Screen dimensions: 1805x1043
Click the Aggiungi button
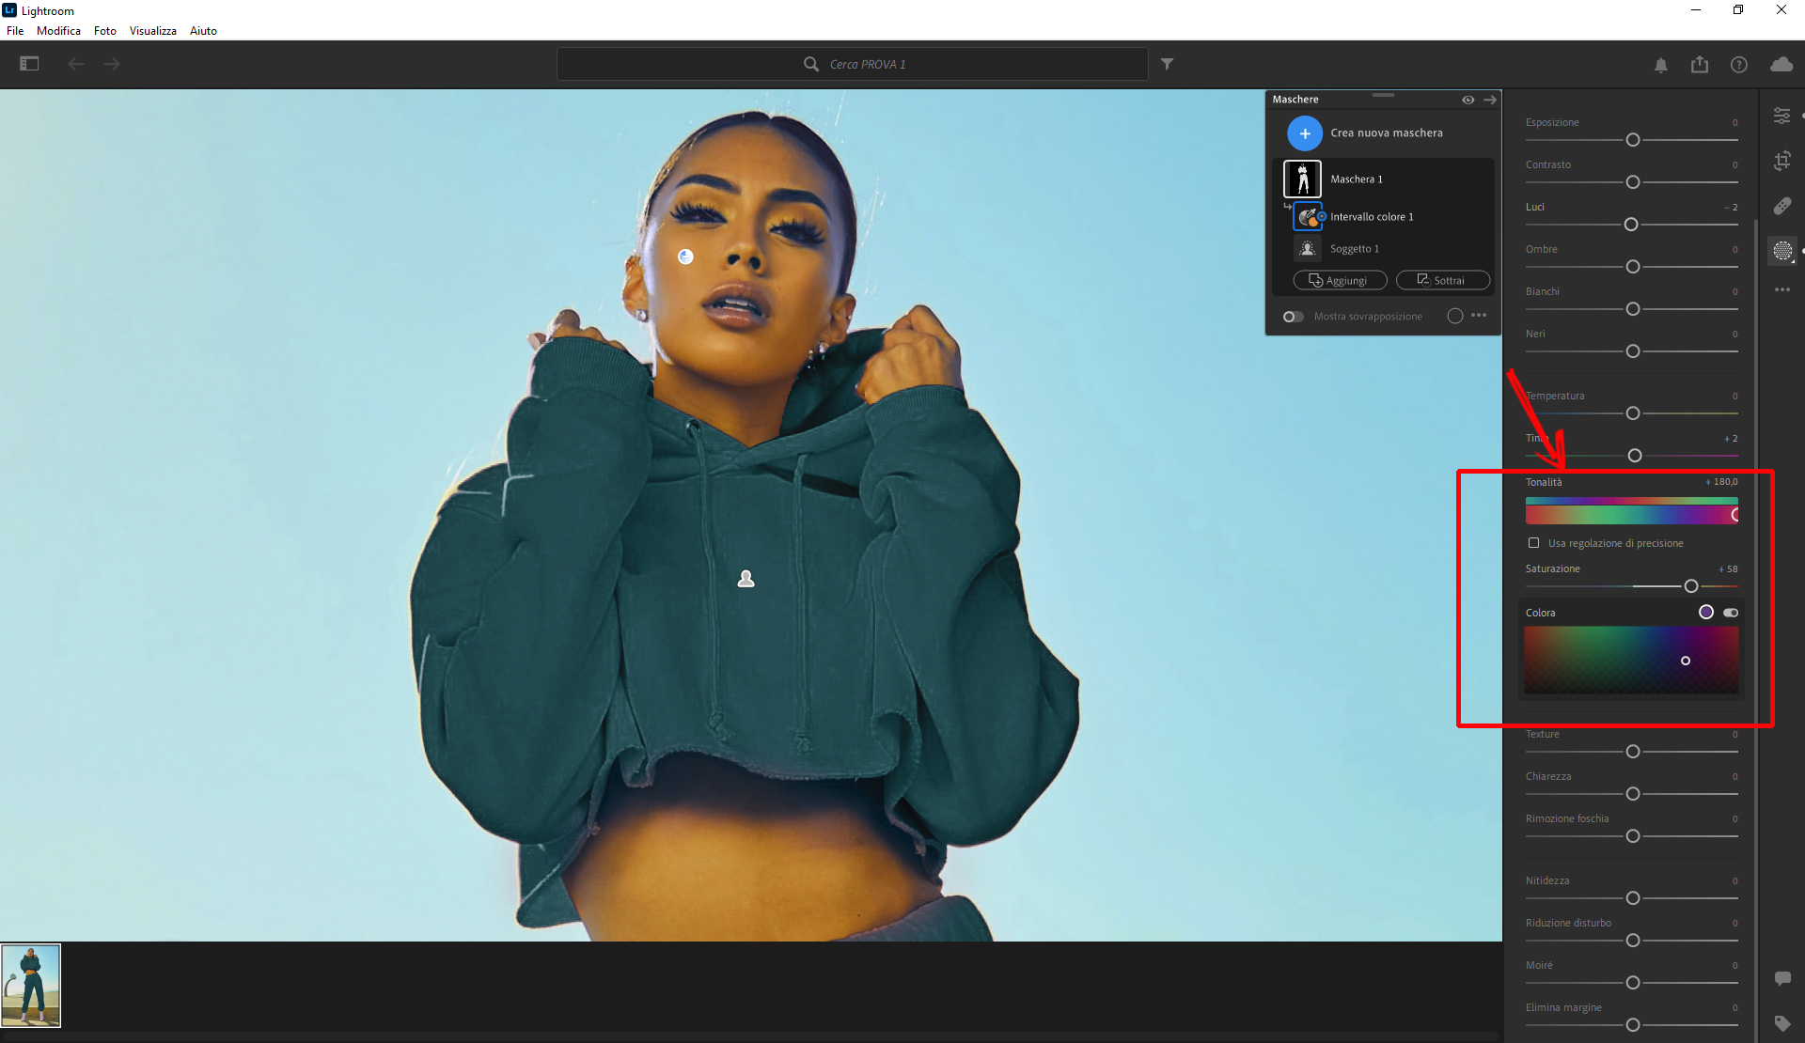pyautogui.click(x=1340, y=280)
